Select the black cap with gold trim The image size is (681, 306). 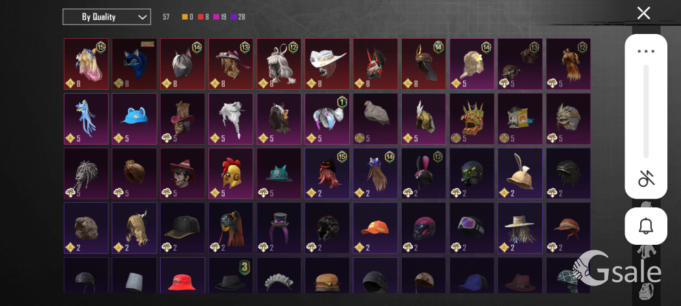coord(183,228)
